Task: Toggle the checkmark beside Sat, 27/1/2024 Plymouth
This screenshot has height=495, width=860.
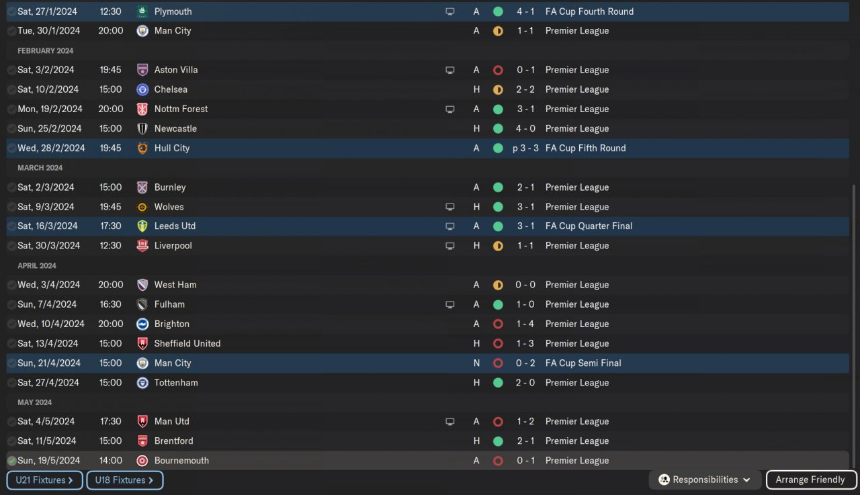Action: 11,11
